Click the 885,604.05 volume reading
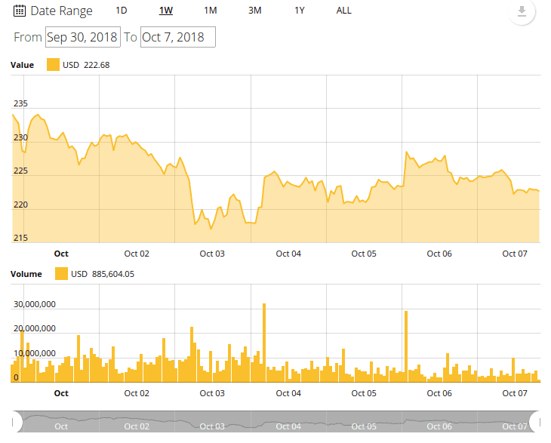Viewport: 551px width, 443px height. tap(113, 274)
